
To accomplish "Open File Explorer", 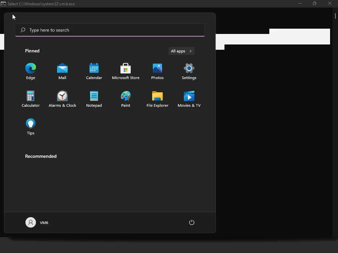I will click(157, 99).
